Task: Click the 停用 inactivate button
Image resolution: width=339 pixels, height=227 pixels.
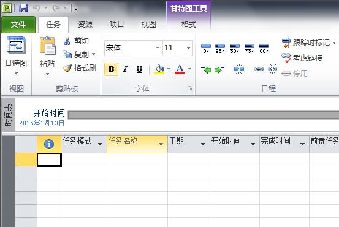Action: 294,74
